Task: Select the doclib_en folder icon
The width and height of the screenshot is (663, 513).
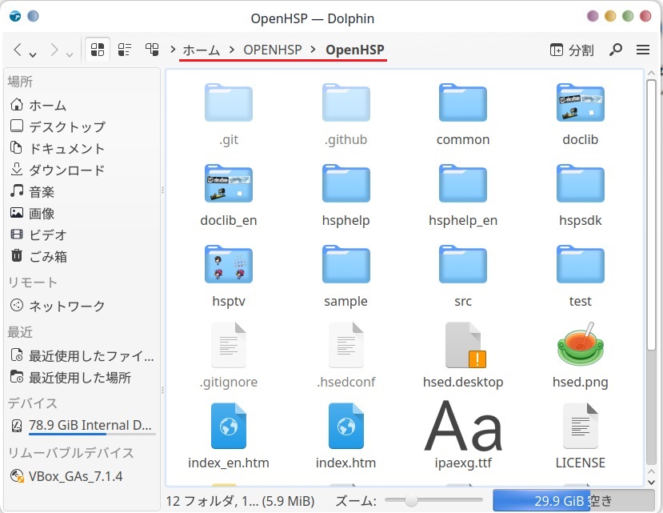Action: pos(228,183)
